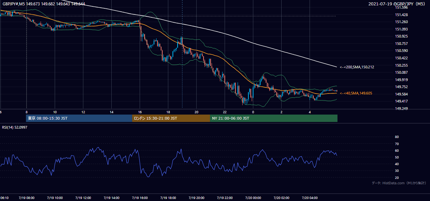Image resolution: width=430 pixels, height=201 pixels.
Task: Click the RSI level 80 label
Action: (397, 137)
